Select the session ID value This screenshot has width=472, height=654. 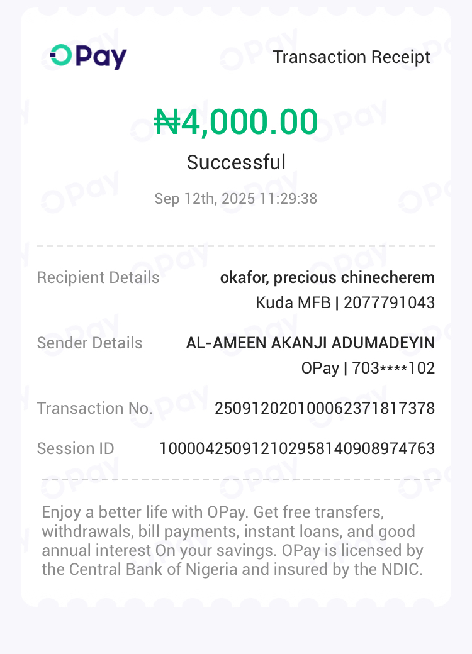tap(297, 448)
